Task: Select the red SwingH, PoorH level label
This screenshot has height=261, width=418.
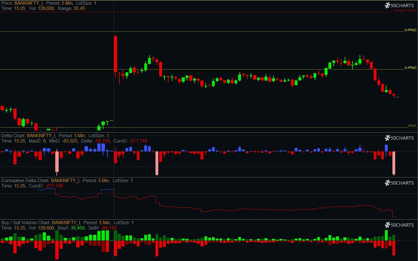Action: pos(405,10)
